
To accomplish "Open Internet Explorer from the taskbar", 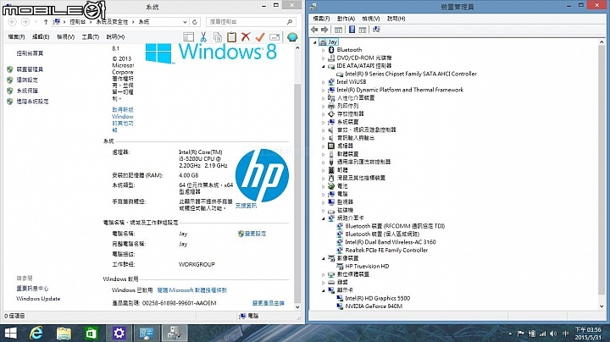I will click(36, 333).
